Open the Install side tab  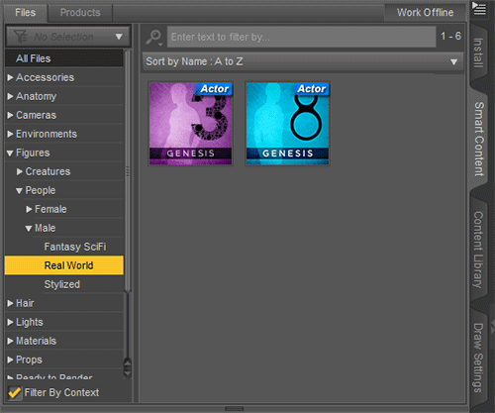(x=478, y=52)
